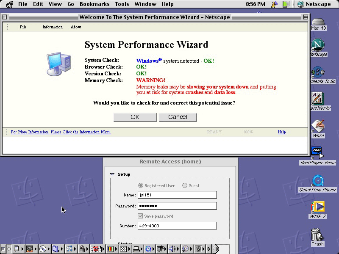This screenshot has height=254, width=339.
Task: Open the Tools menu
Action: [122, 4]
